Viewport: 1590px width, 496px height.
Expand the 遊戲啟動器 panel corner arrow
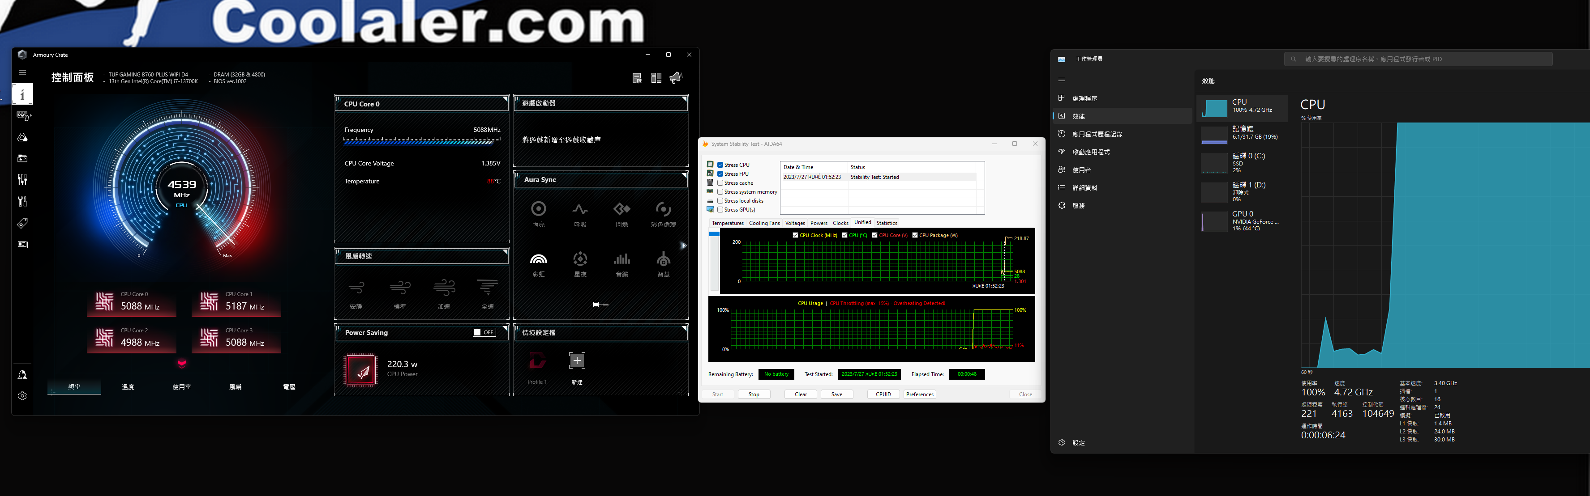684,98
